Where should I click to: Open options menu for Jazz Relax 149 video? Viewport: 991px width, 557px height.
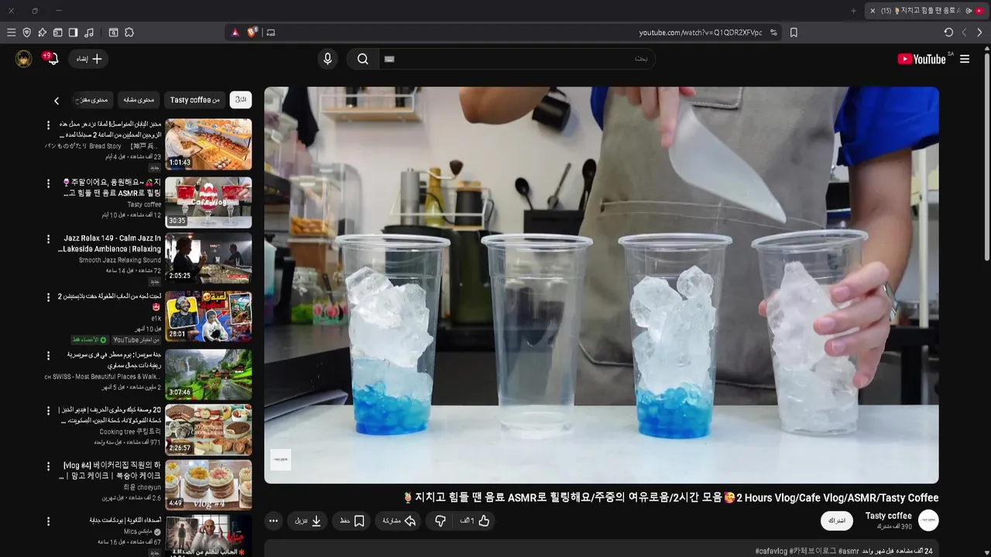click(x=48, y=240)
